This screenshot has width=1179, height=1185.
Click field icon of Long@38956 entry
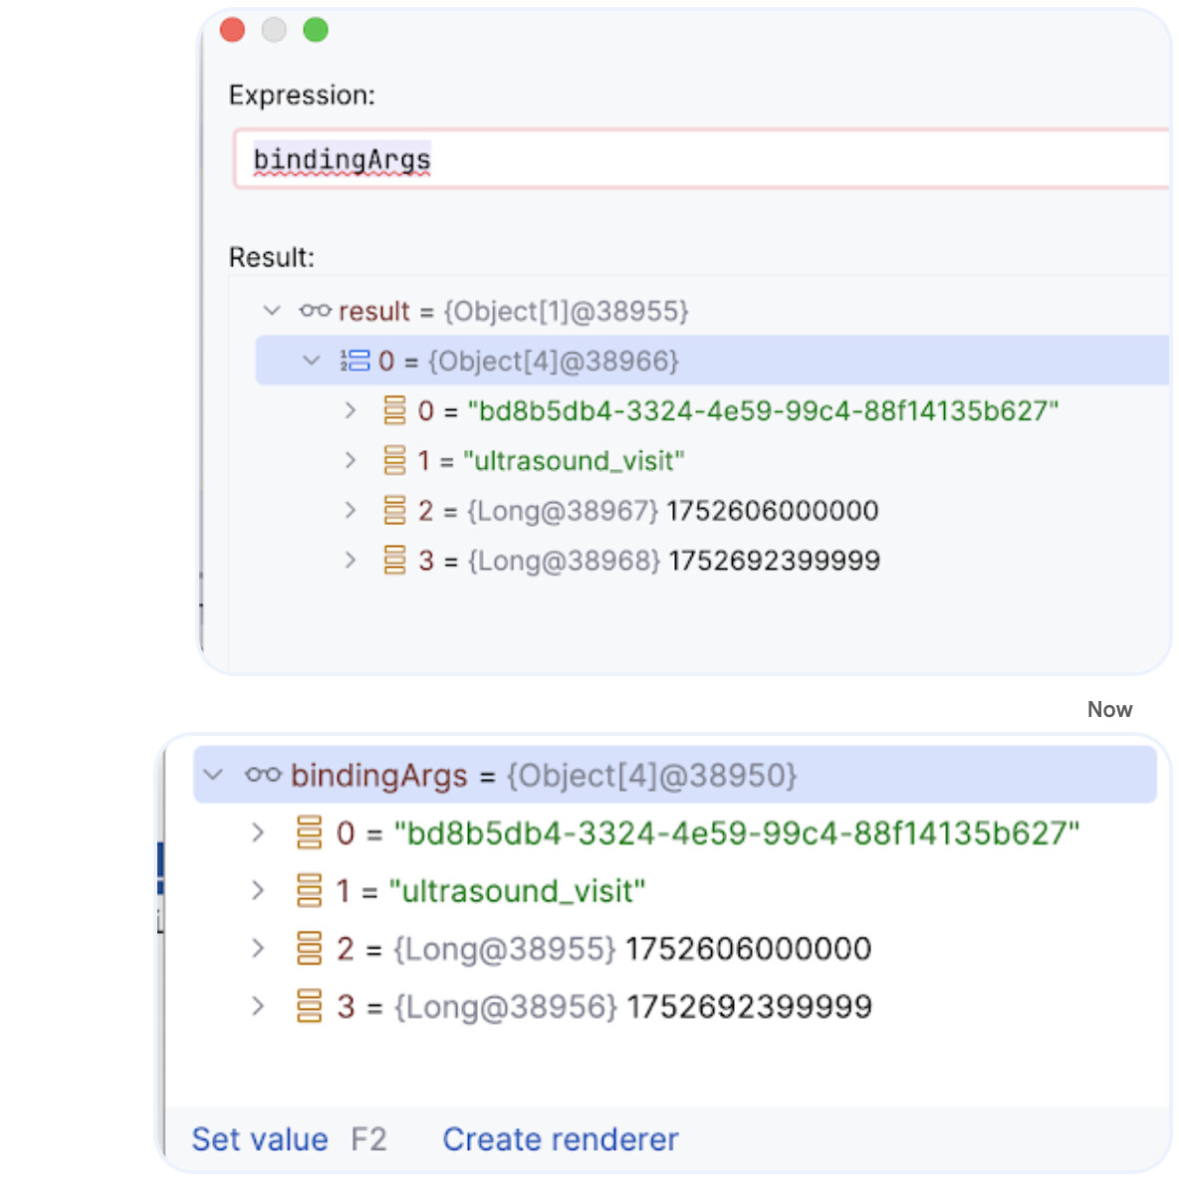click(x=309, y=1006)
